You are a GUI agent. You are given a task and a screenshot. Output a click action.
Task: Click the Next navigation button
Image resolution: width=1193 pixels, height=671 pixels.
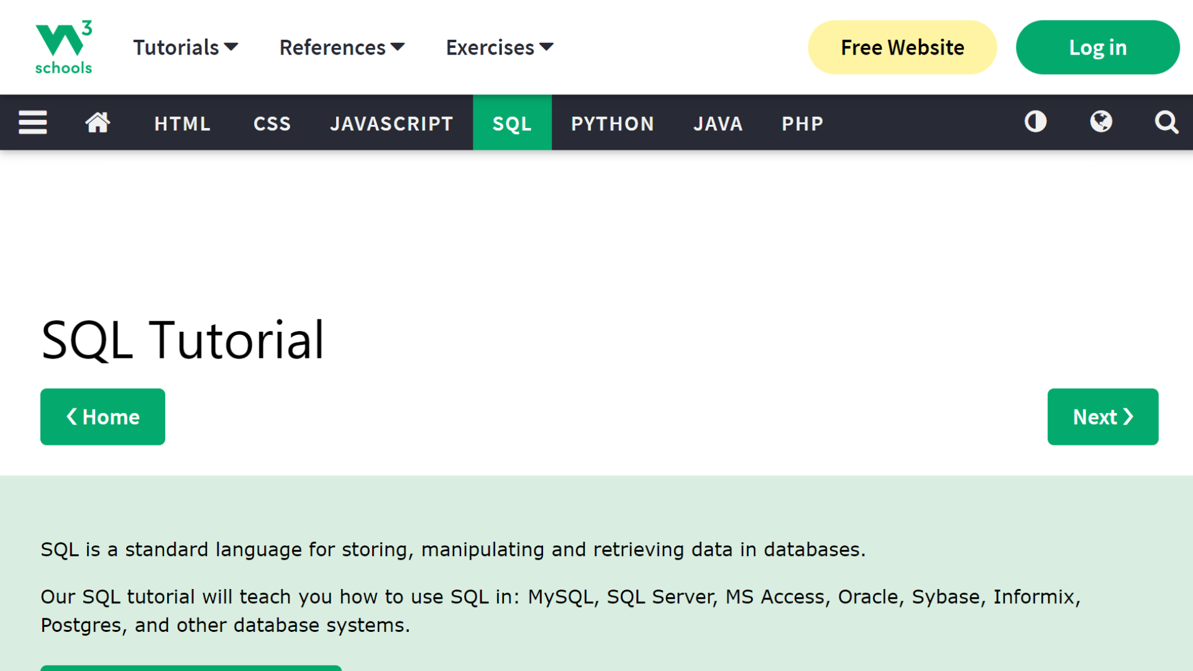(1103, 416)
